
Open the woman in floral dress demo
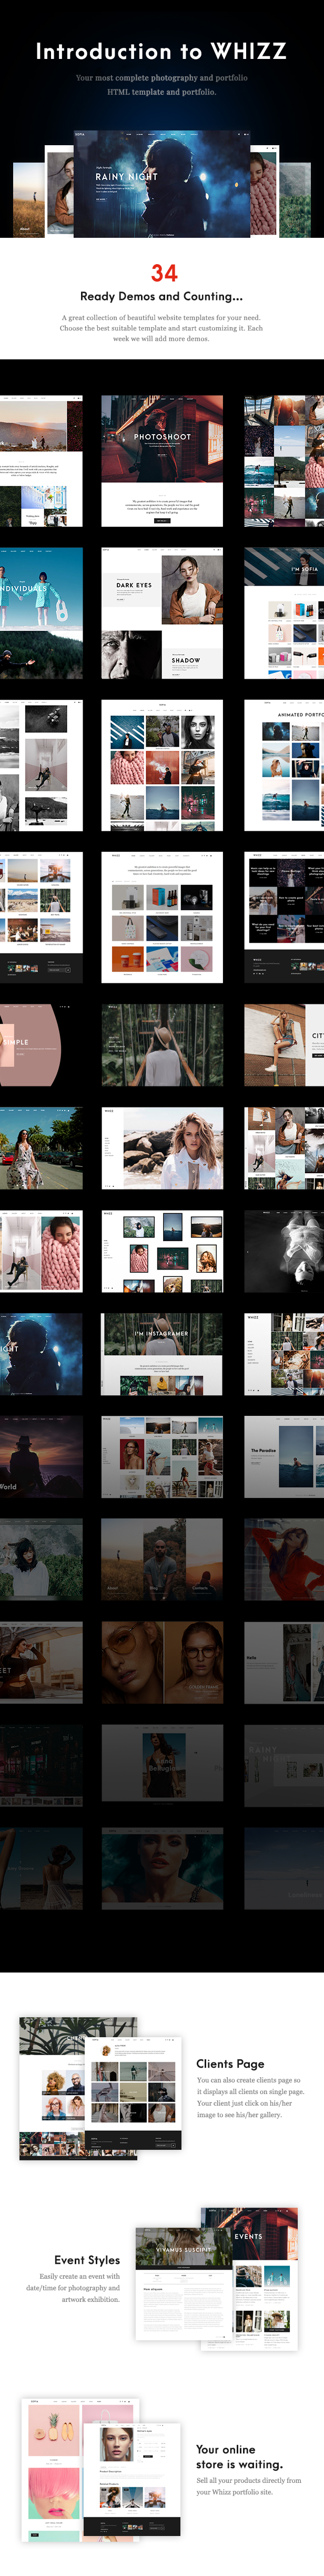coord(41,1148)
